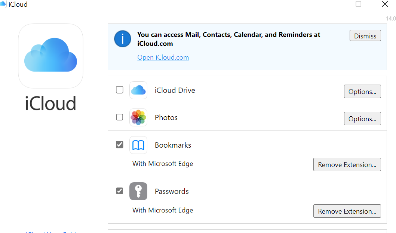Viewport: 396px width, 233px height.
Task: Minimize the iCloud window
Action: pyautogui.click(x=333, y=4)
